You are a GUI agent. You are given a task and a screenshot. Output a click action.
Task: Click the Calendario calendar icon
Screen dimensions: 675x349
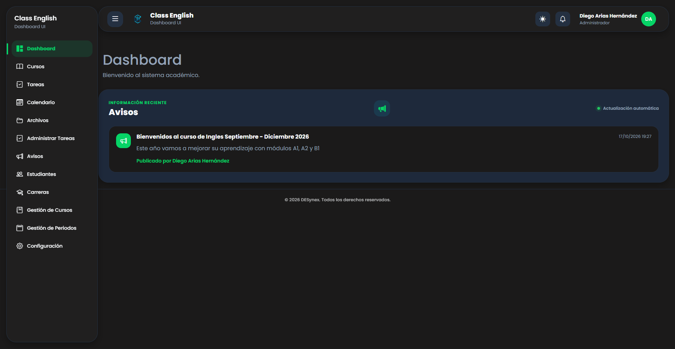click(x=20, y=102)
